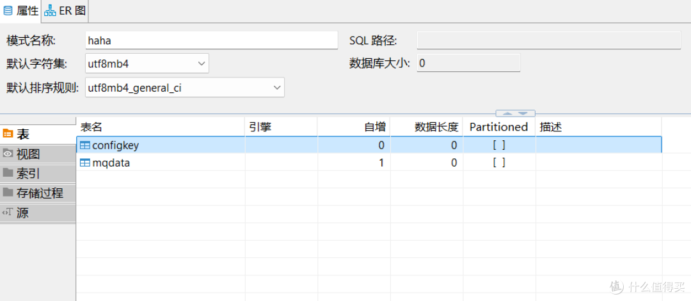Click the source icon beside 源
691x301 pixels.
8,212
